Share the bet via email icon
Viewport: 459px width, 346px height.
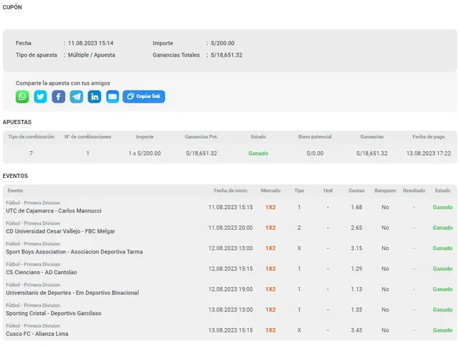pos(113,97)
